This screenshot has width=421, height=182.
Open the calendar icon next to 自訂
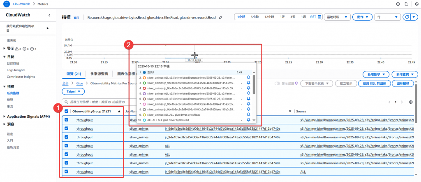point(319,17)
